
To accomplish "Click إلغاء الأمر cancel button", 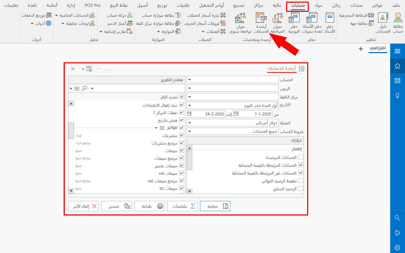I will tap(84, 206).
